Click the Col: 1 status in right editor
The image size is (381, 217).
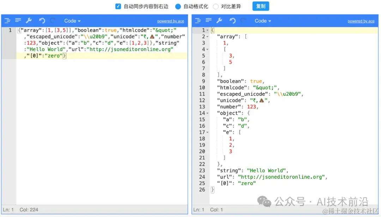point(217,210)
